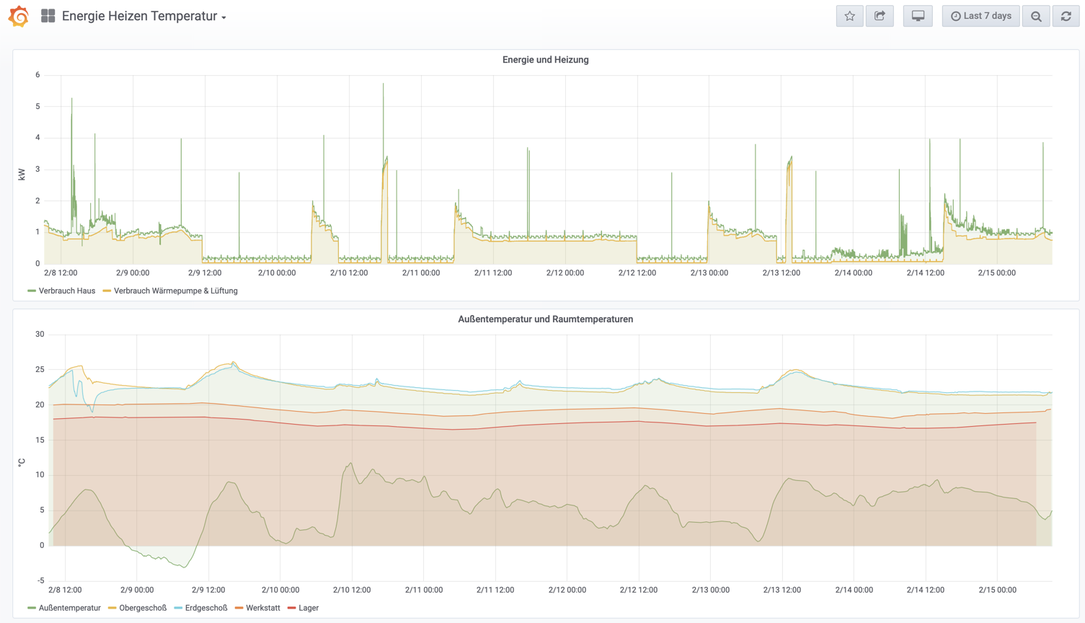Select Obergeschoß legend entry

[142, 608]
